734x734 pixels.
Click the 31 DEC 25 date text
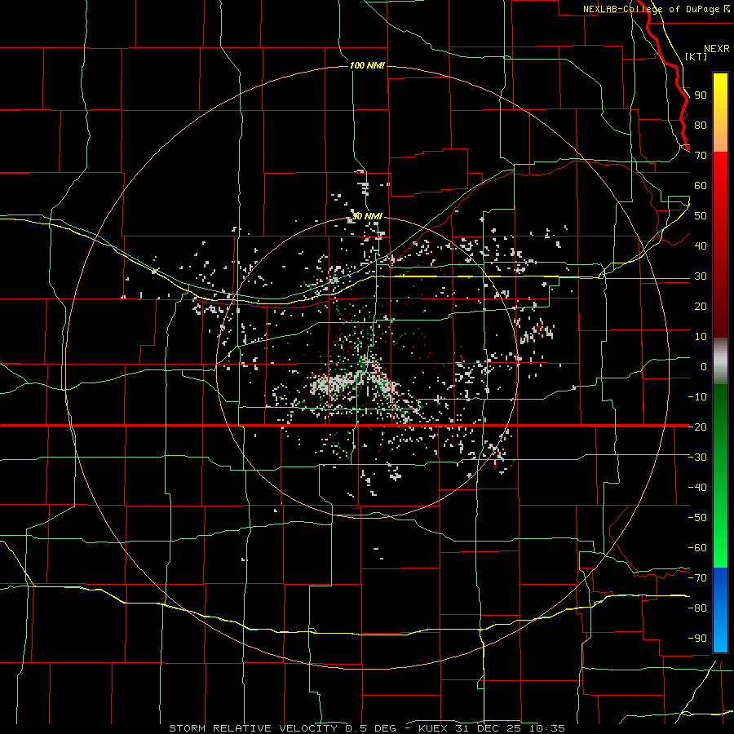click(489, 728)
